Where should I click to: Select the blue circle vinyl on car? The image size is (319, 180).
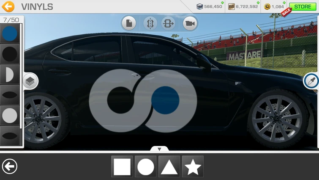[x=165, y=100]
